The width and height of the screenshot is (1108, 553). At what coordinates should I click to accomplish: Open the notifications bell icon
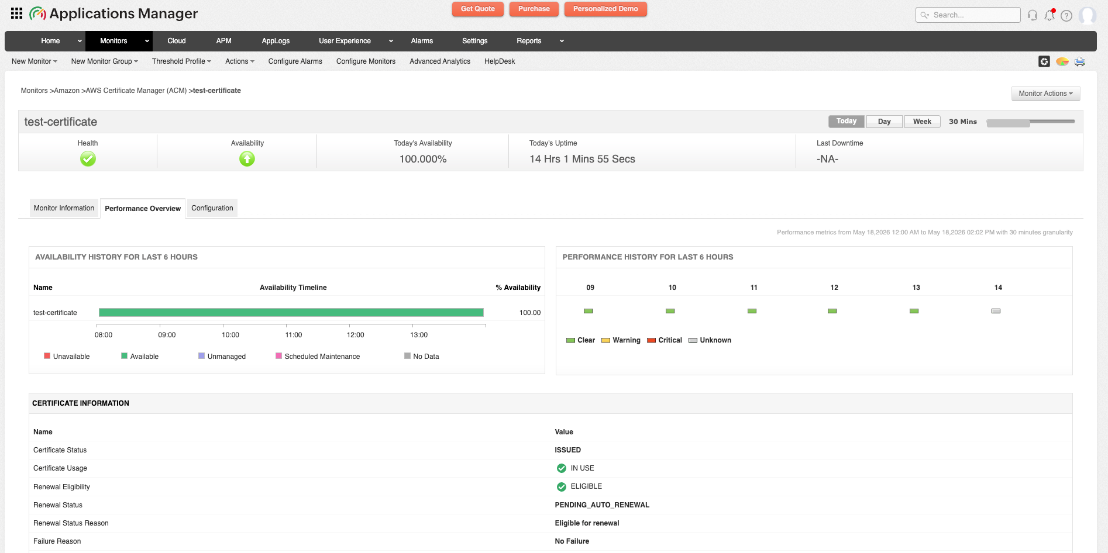(1049, 15)
